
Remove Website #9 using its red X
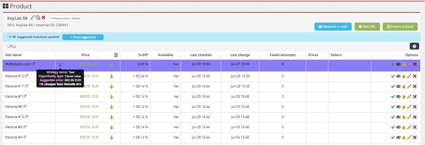coord(415,127)
